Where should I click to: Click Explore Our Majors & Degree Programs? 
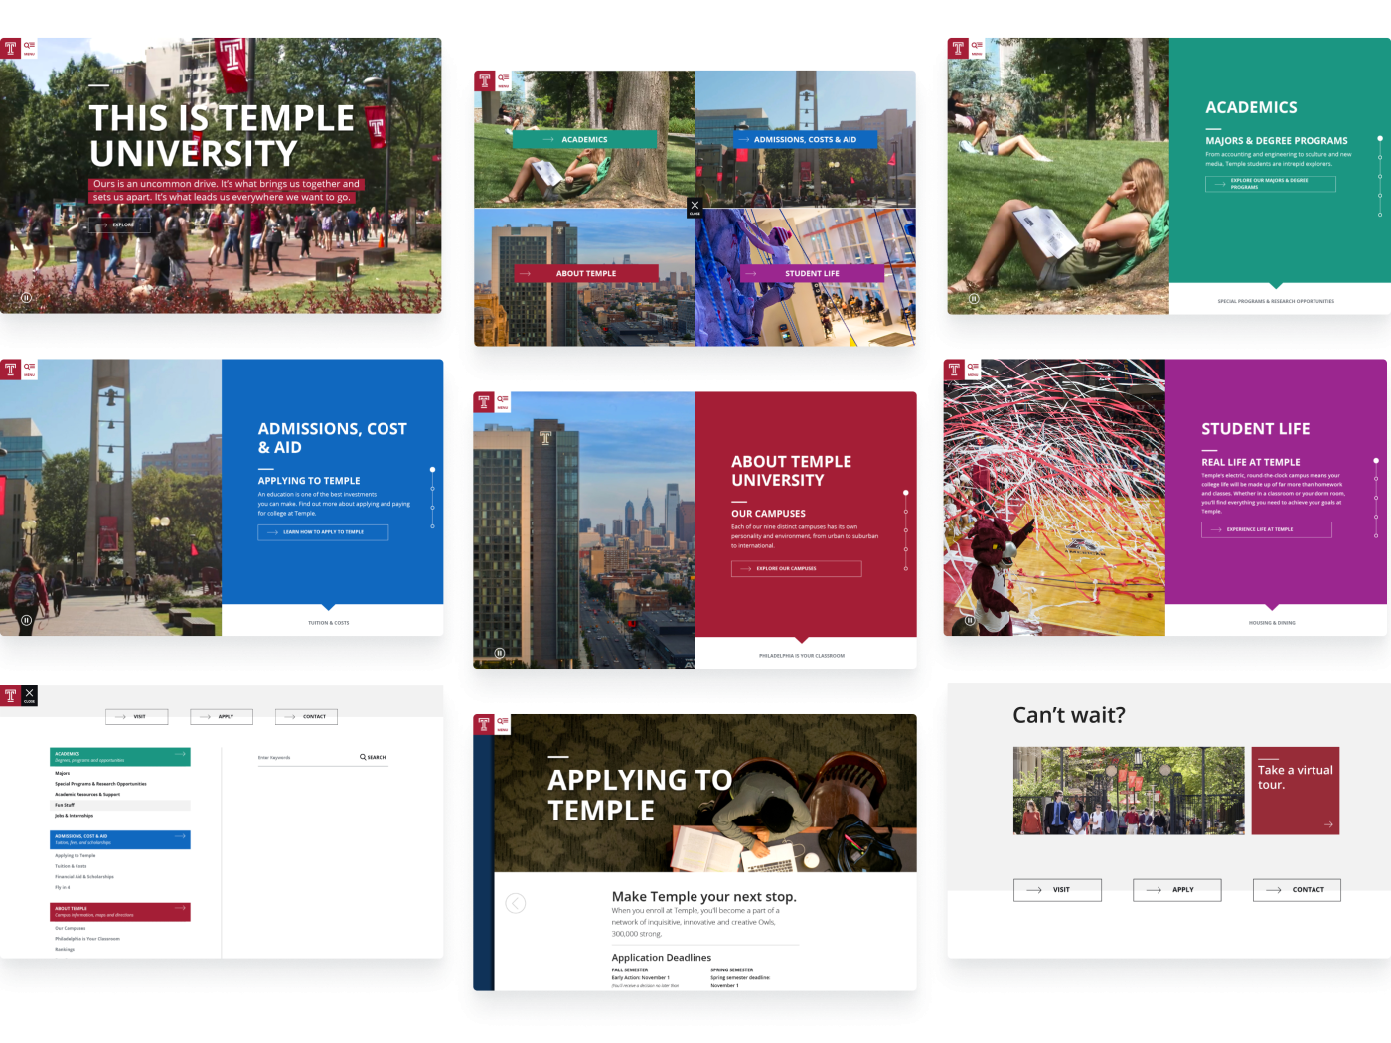[x=1271, y=184]
